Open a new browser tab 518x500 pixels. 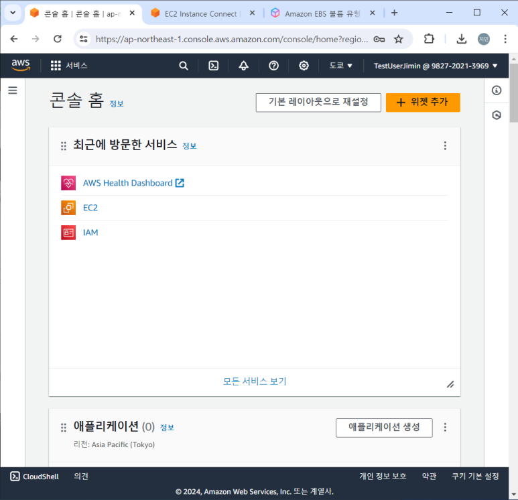(x=394, y=13)
